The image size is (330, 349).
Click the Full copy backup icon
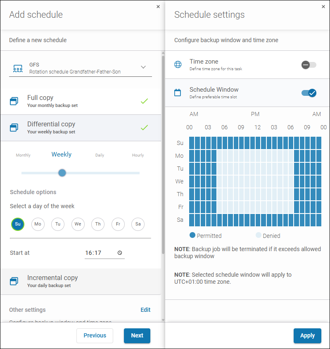(x=14, y=100)
